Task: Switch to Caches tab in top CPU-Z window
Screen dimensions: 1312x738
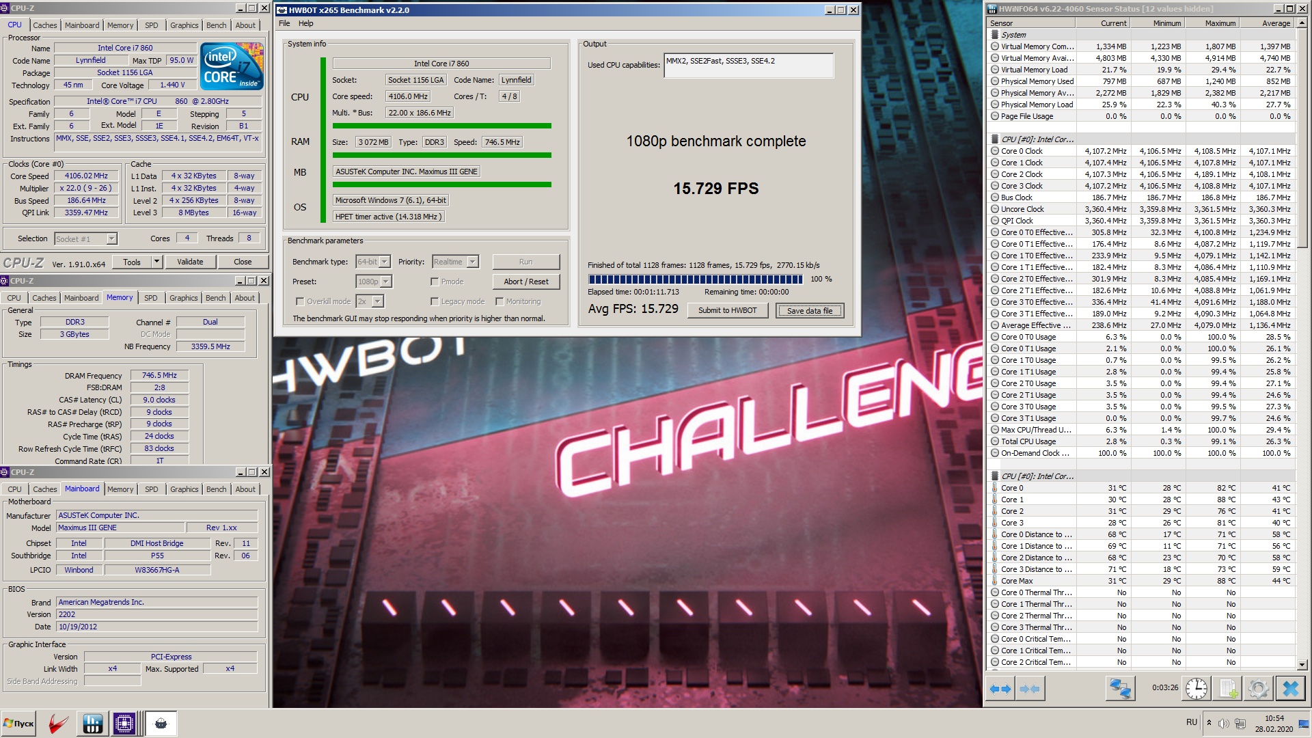Action: tap(45, 25)
